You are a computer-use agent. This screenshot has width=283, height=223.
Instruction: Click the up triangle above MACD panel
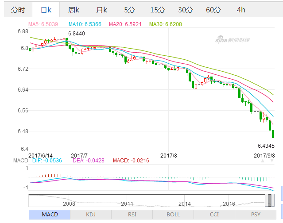tap(263, 161)
